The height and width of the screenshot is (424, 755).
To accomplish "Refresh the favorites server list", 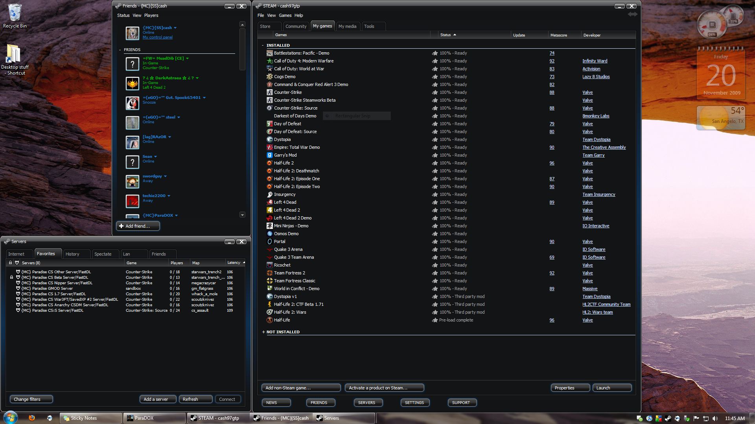I will pyautogui.click(x=195, y=399).
